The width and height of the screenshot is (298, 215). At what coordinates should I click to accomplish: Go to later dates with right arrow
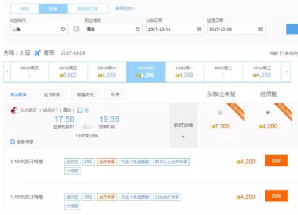[x=287, y=72]
